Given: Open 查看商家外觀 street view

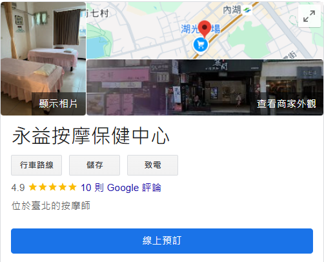Looking at the screenshot, I should 287,104.
